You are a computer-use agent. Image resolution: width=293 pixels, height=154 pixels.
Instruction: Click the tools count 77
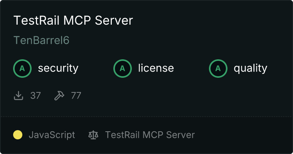click(76, 95)
